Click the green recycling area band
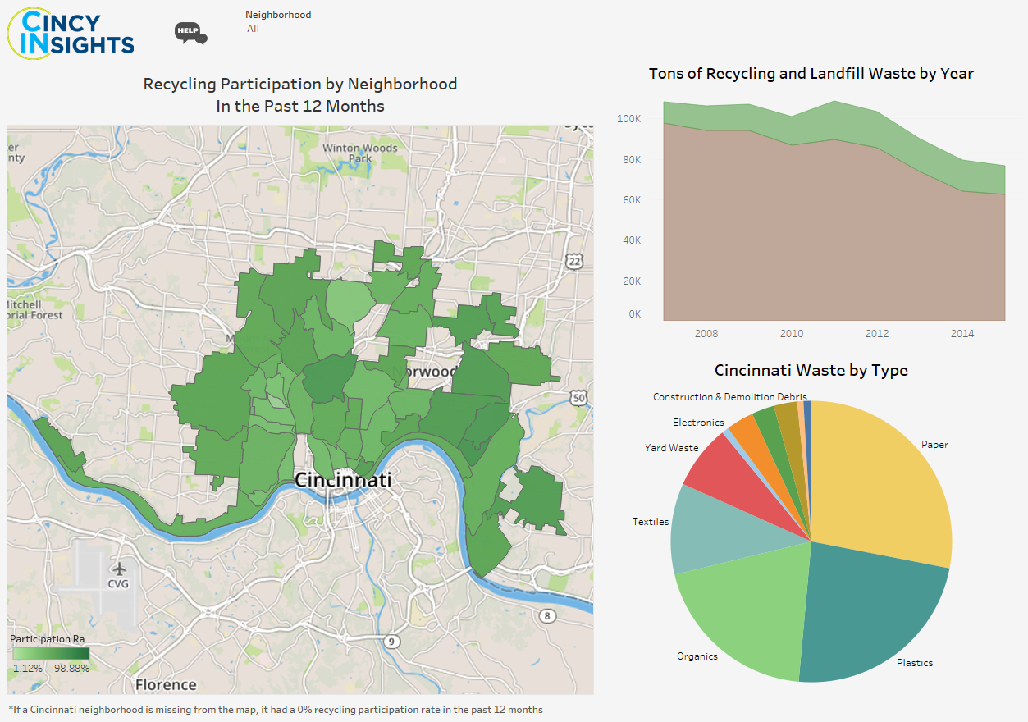The width and height of the screenshot is (1028, 722). tap(835, 121)
